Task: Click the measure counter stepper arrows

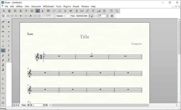Action: (x=54, y=16)
